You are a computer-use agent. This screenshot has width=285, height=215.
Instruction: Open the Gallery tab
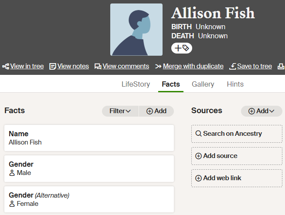click(203, 84)
